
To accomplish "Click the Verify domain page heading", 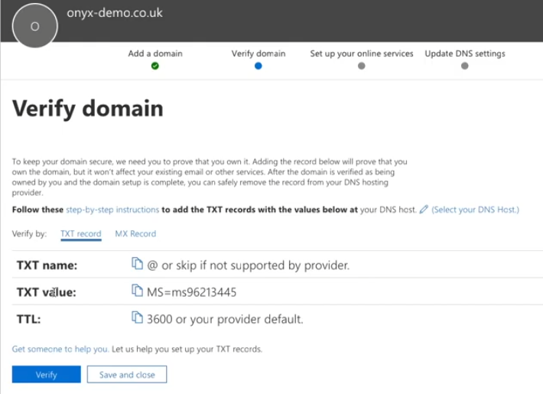I will (88, 109).
